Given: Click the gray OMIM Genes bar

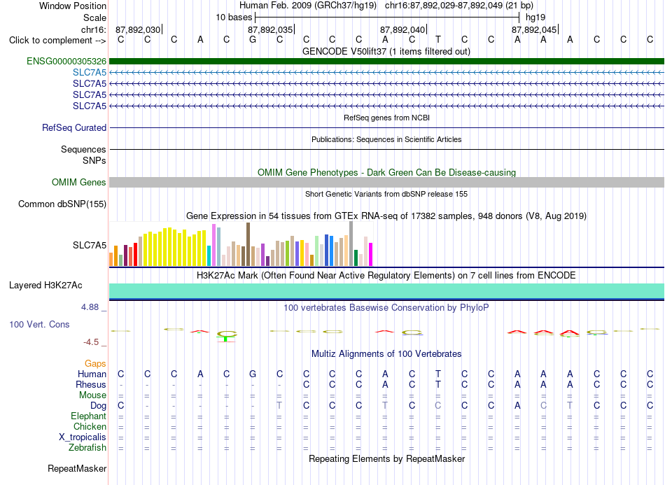Looking at the screenshot, I should [x=386, y=182].
